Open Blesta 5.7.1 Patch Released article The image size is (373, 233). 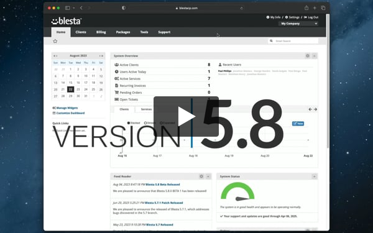pyautogui.click(x=164, y=203)
